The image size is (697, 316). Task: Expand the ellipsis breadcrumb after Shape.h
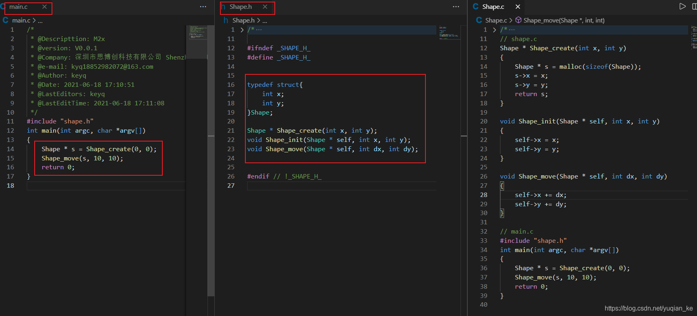tap(265, 21)
